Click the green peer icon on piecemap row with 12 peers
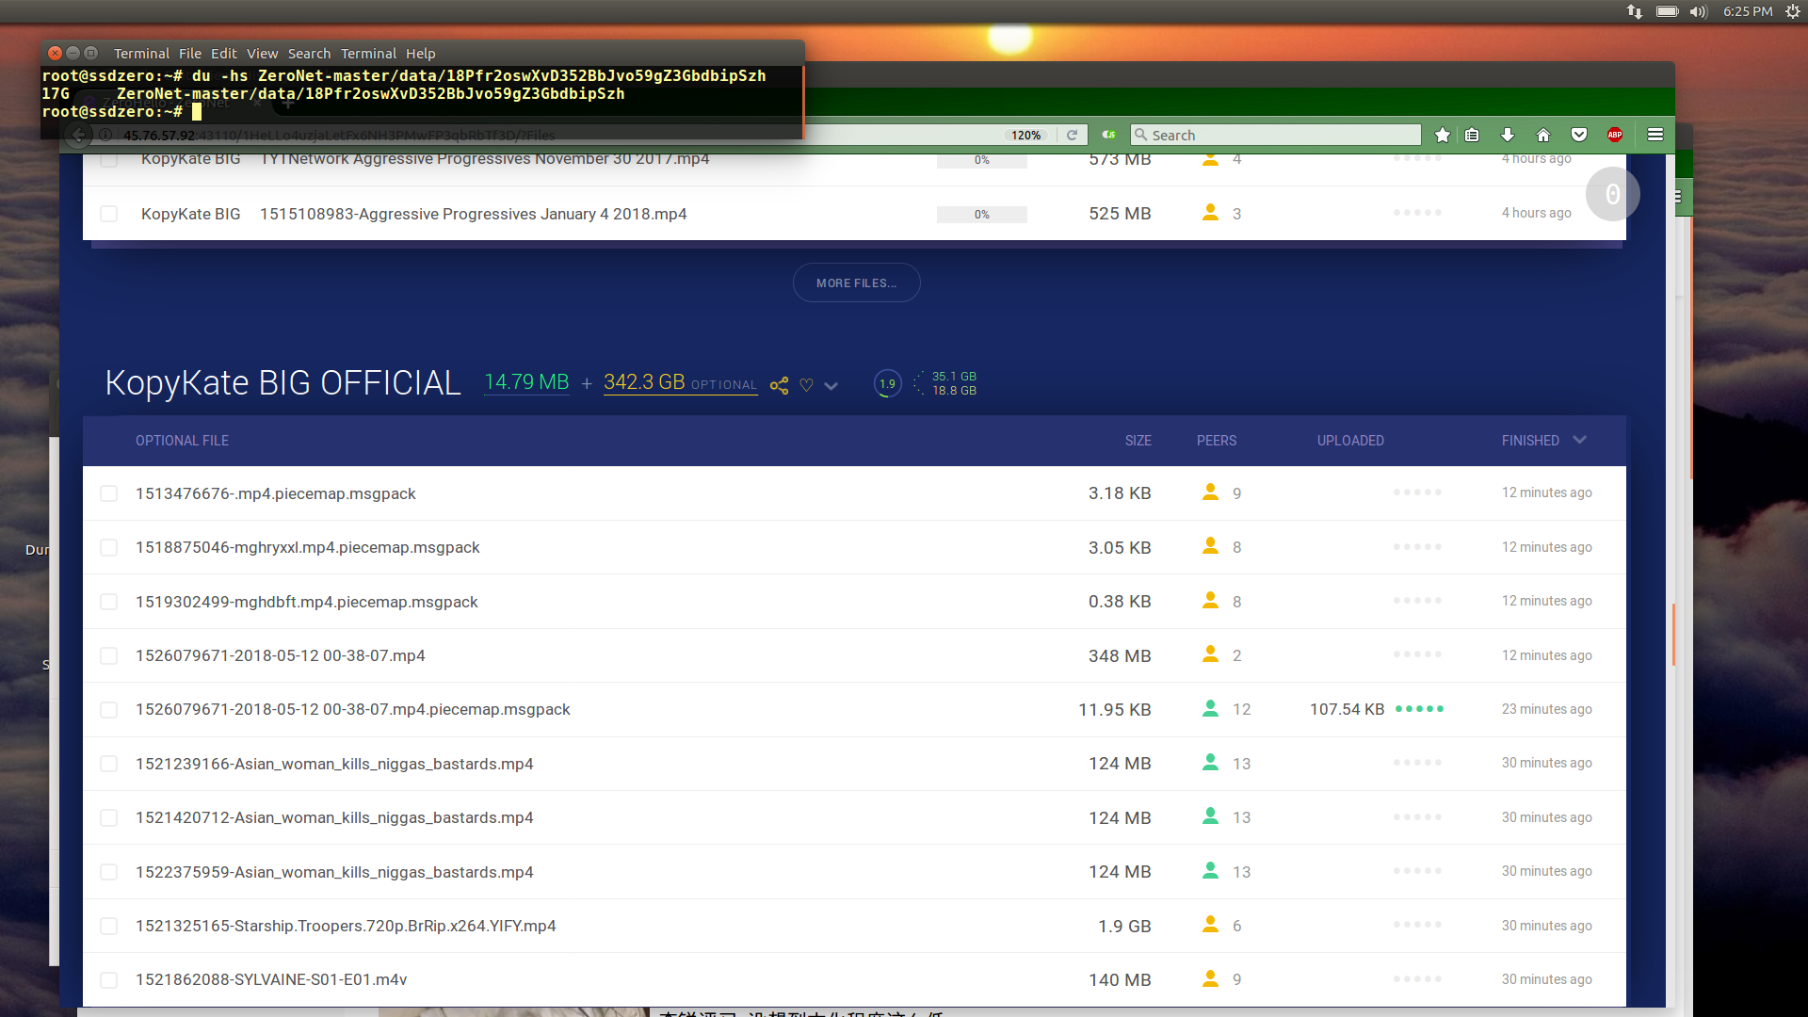The image size is (1808, 1017). [1210, 708]
